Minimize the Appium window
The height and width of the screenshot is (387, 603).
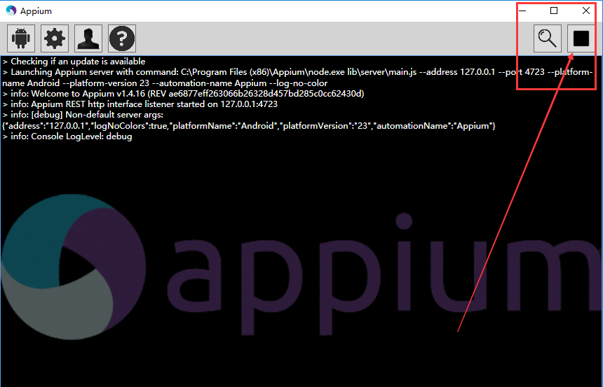point(522,10)
